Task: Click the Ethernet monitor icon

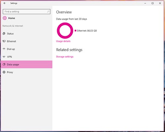Action: [x=4, y=41]
